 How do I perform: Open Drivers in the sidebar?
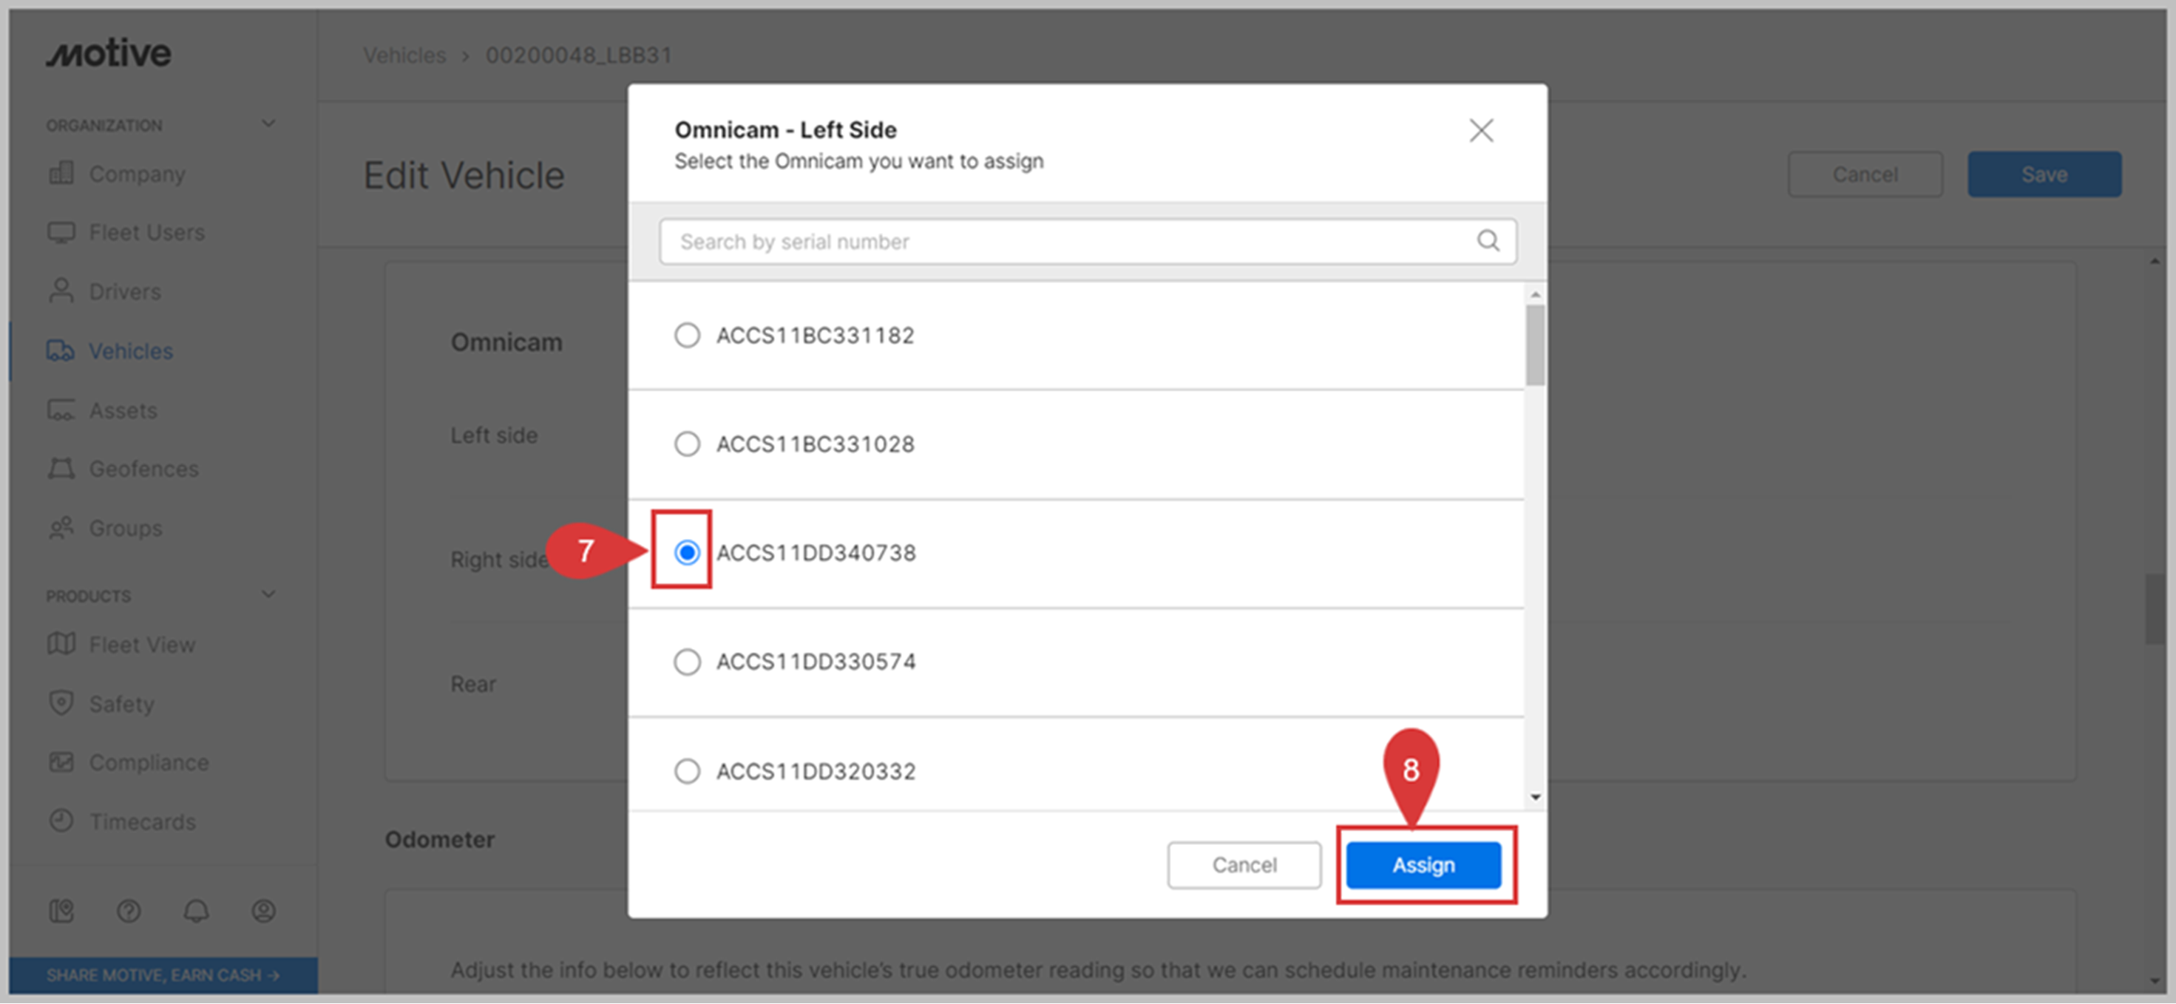pos(125,291)
